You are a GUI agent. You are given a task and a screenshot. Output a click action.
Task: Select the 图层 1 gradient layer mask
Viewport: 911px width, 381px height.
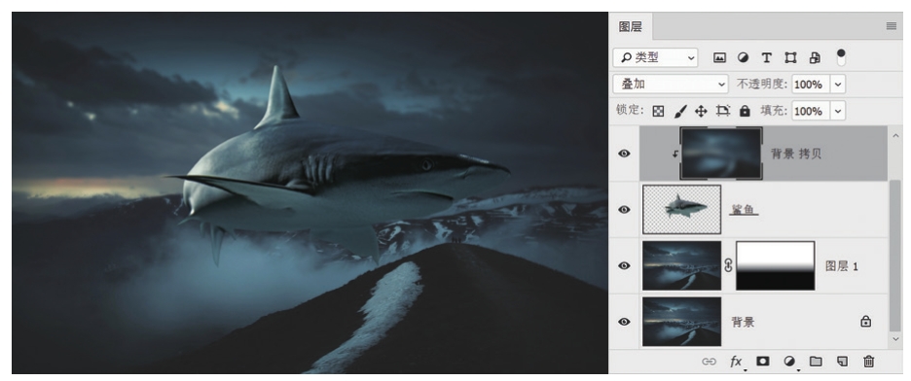[775, 265]
